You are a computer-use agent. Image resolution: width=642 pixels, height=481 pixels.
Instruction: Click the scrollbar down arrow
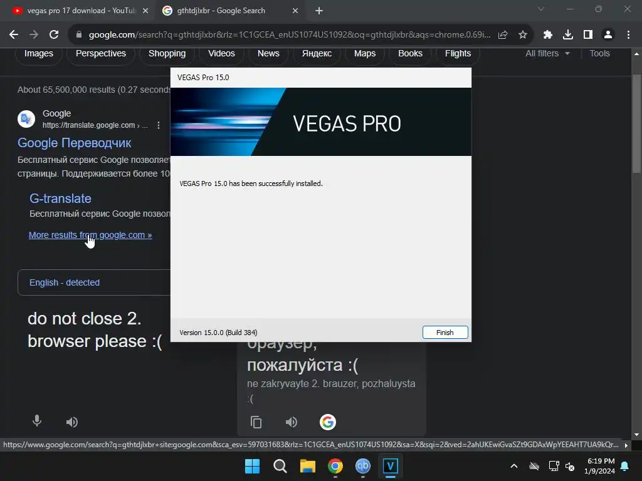[636, 435]
